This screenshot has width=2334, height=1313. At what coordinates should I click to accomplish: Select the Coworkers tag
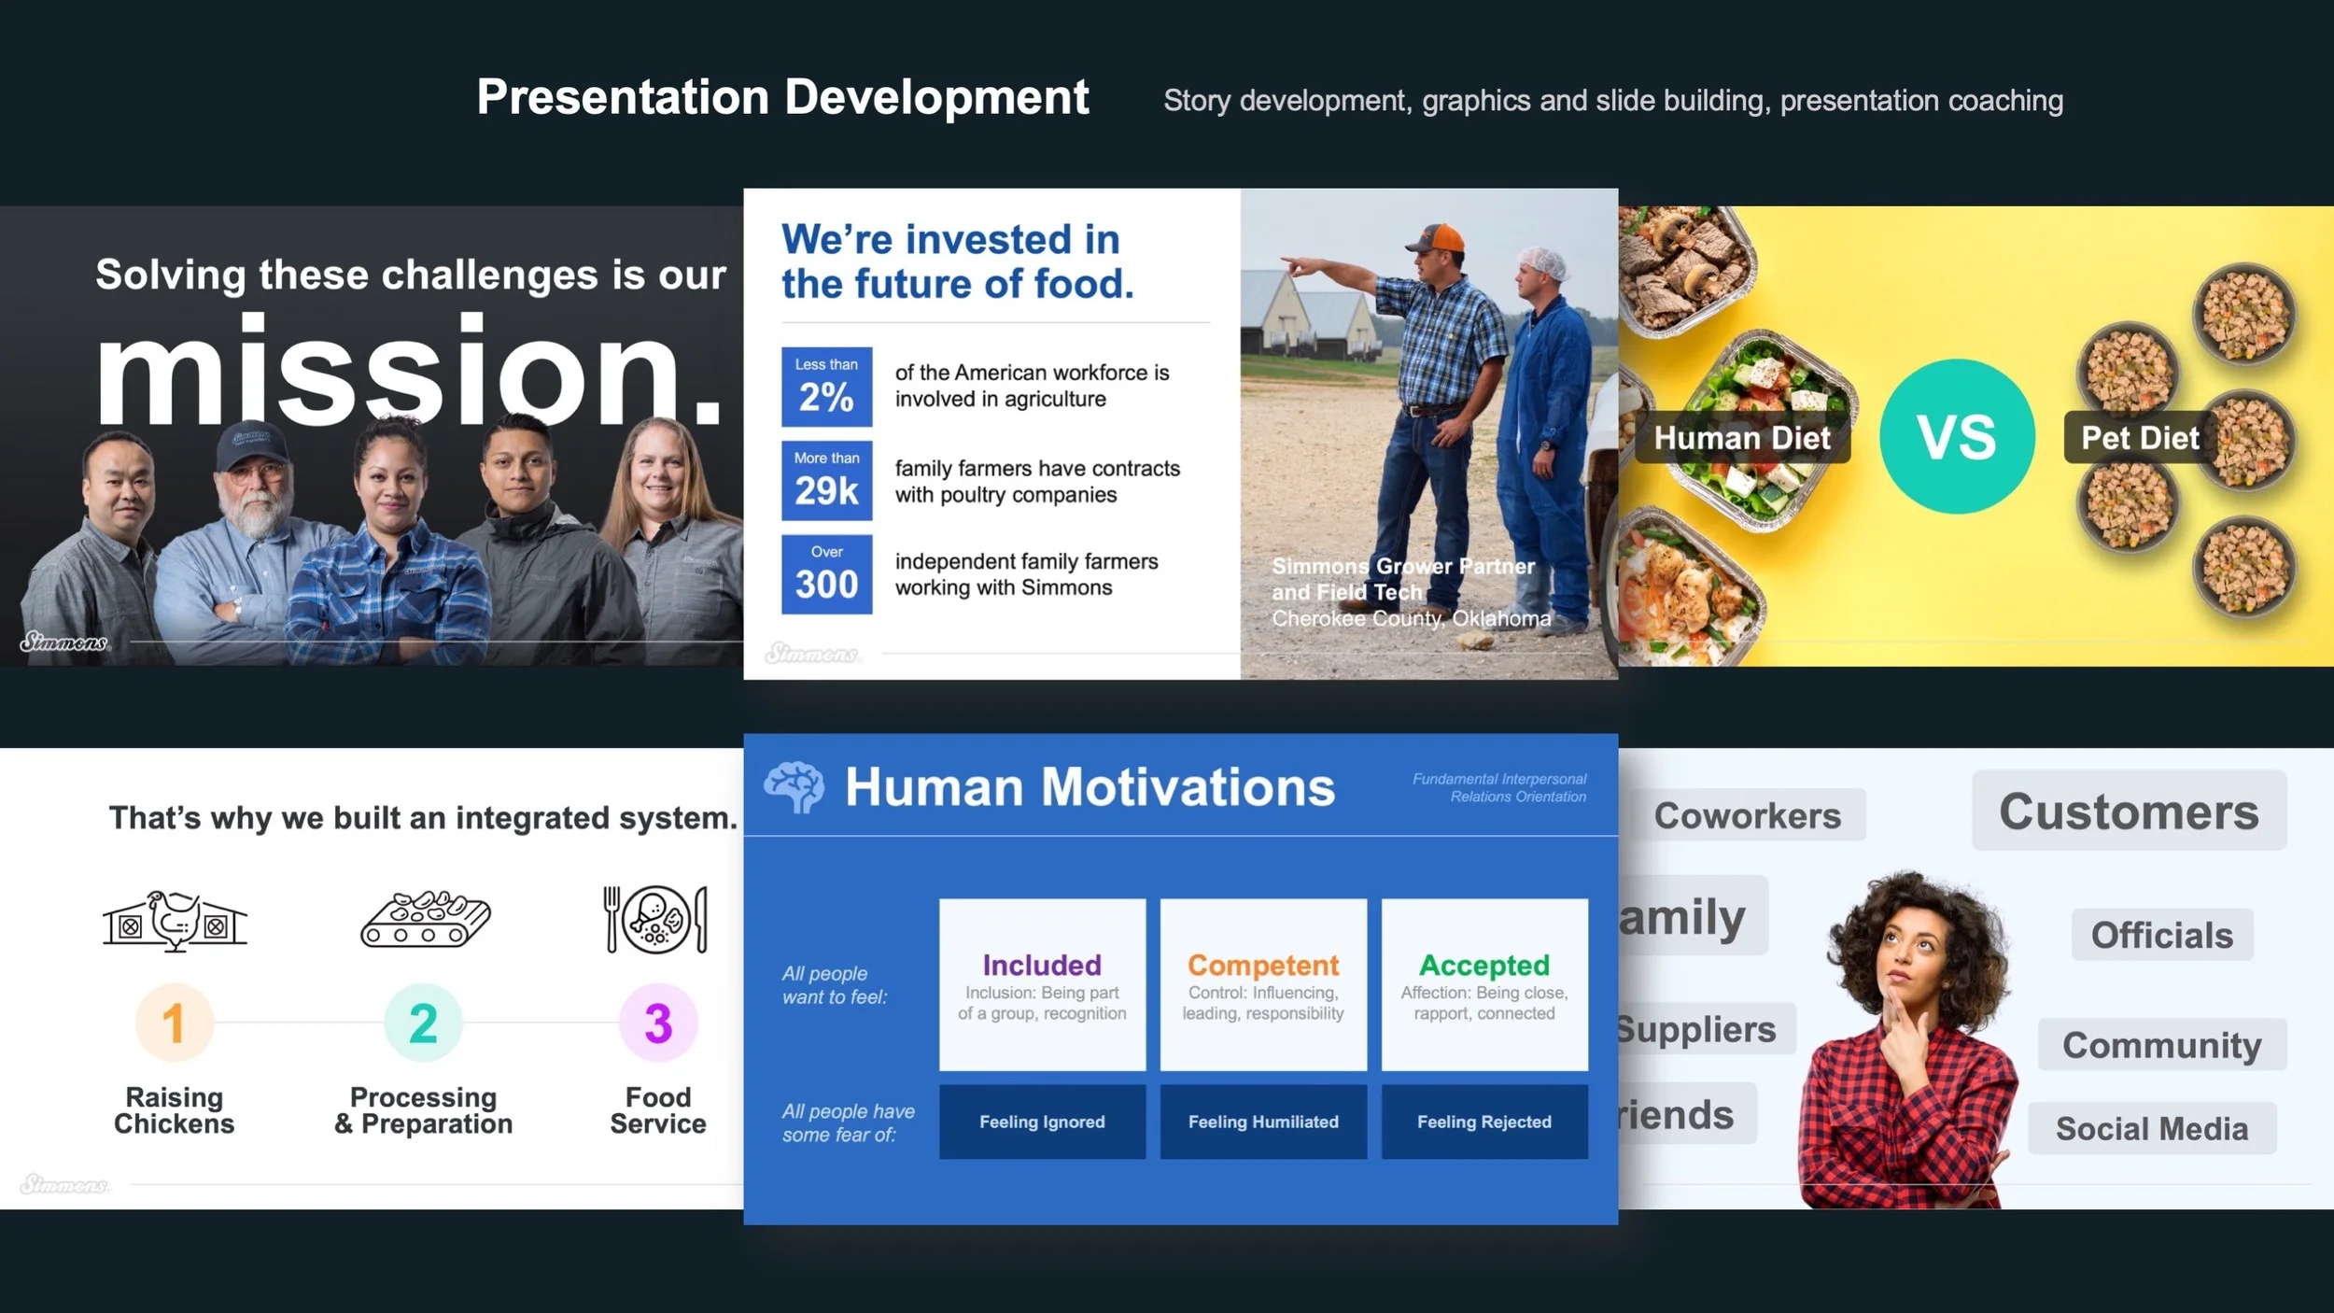pos(1747,815)
